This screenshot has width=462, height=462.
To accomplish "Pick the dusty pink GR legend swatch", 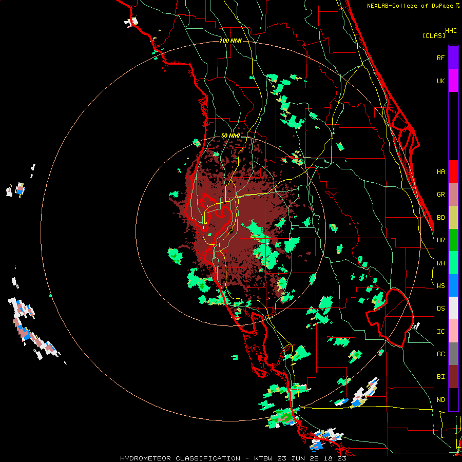I will coord(453,195).
